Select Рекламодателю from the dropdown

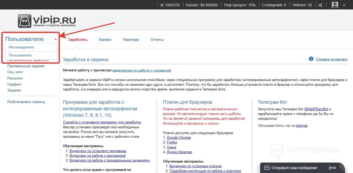pos(21,47)
